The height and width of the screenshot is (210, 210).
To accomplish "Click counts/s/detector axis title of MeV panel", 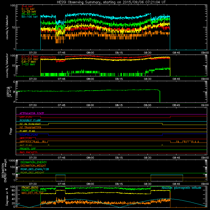I will [7, 66].
